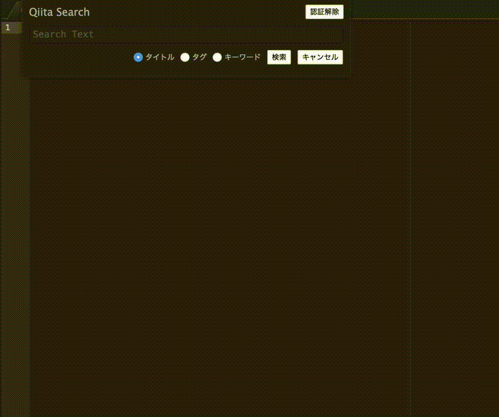
Task: Choose the タグ radio option
Action: coord(185,57)
